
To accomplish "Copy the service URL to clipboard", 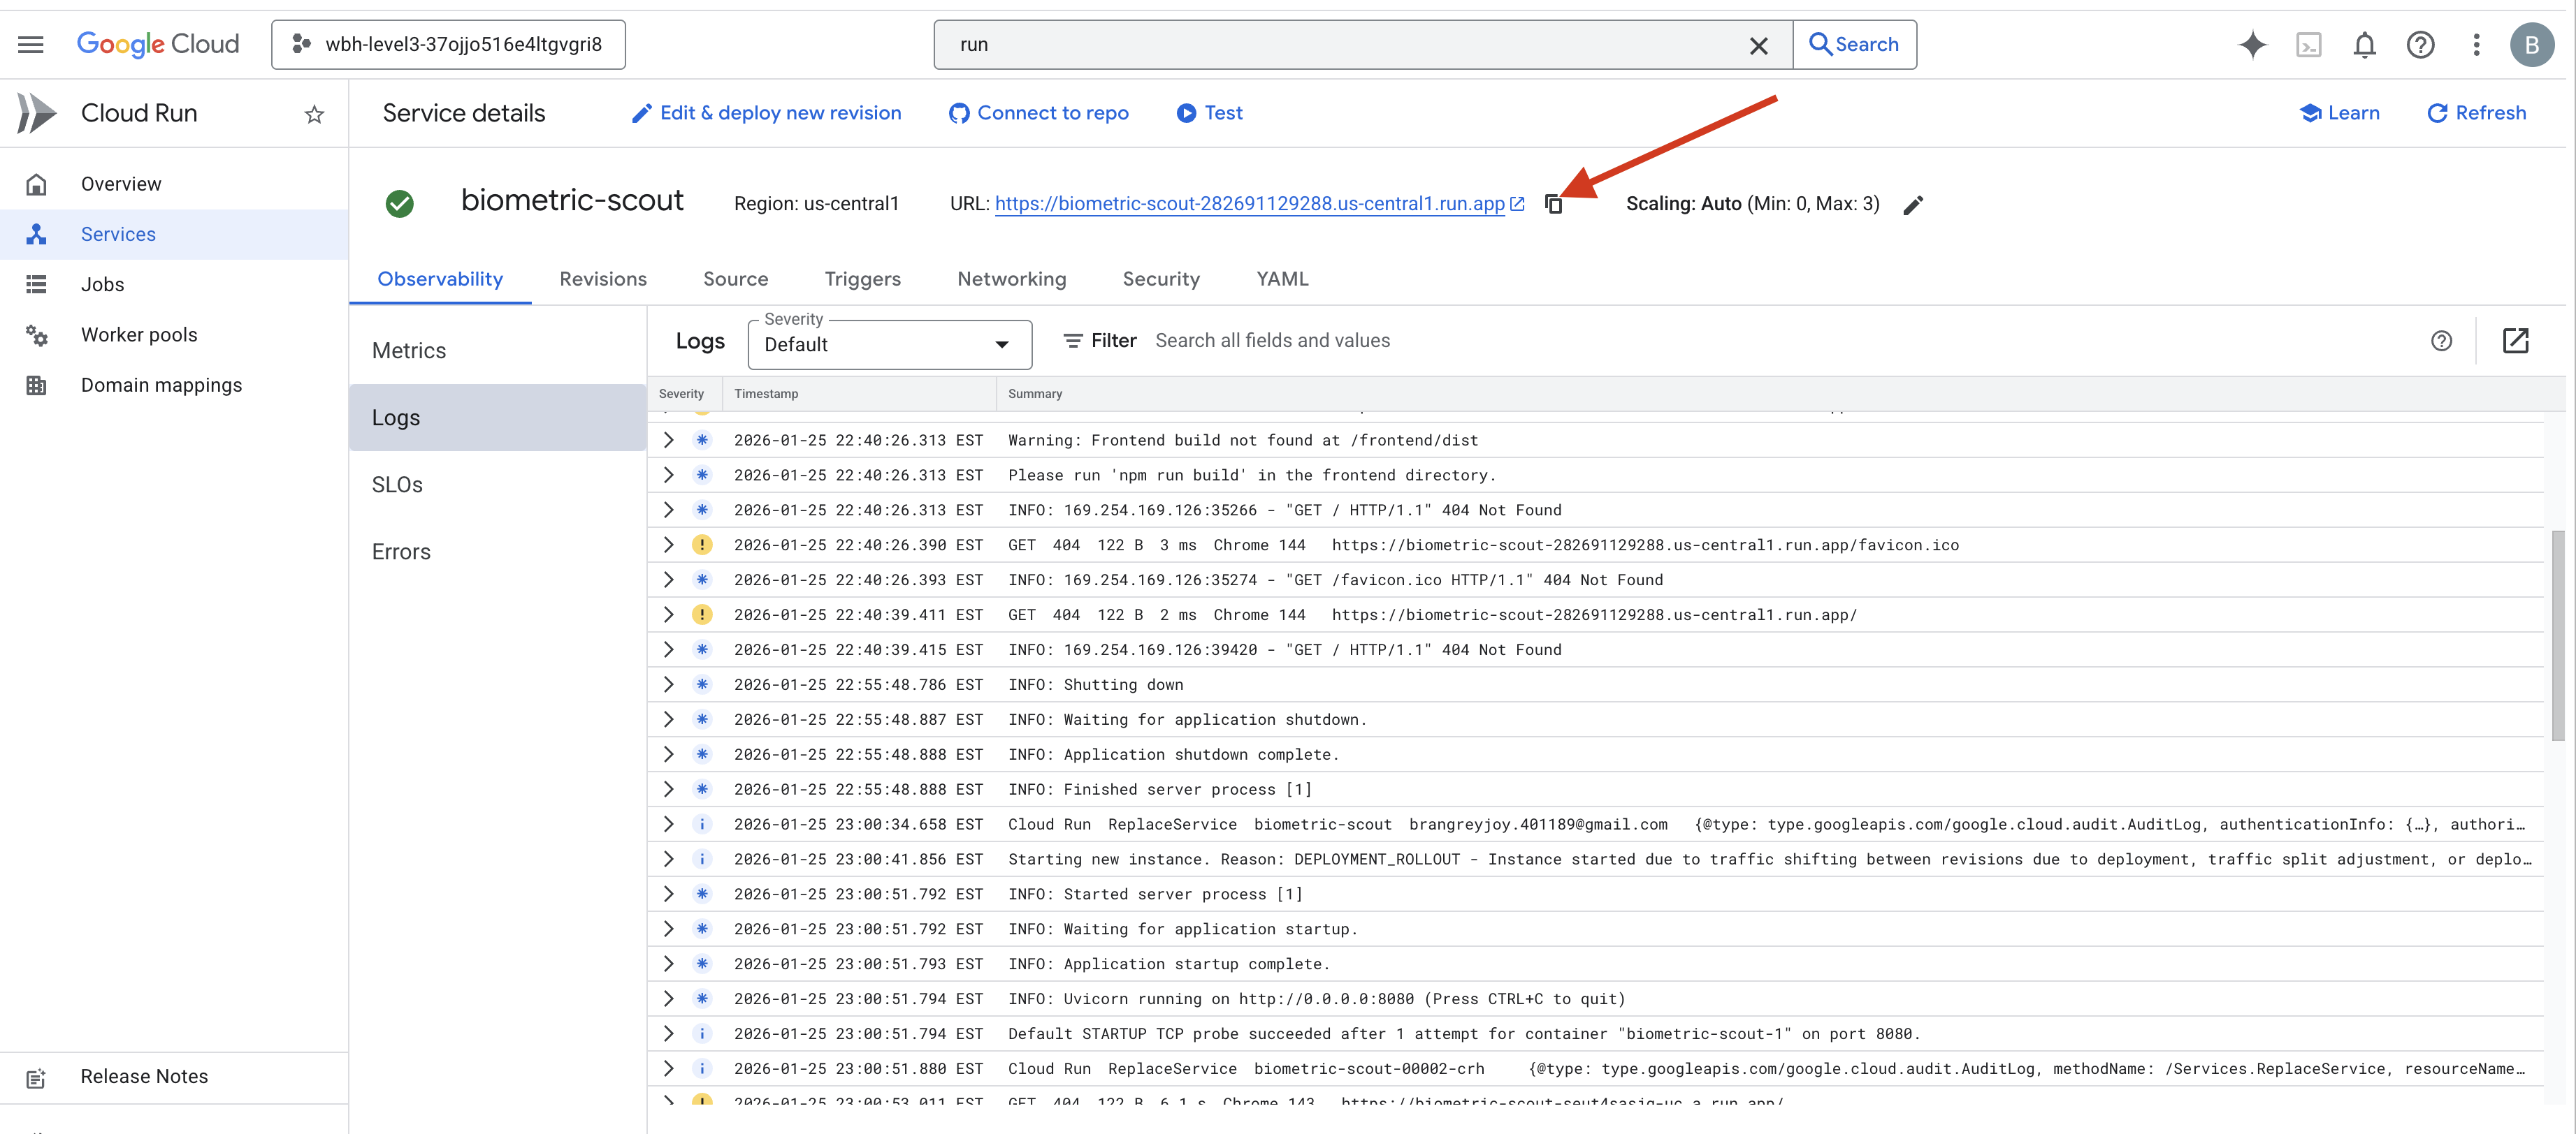I will (x=1553, y=204).
